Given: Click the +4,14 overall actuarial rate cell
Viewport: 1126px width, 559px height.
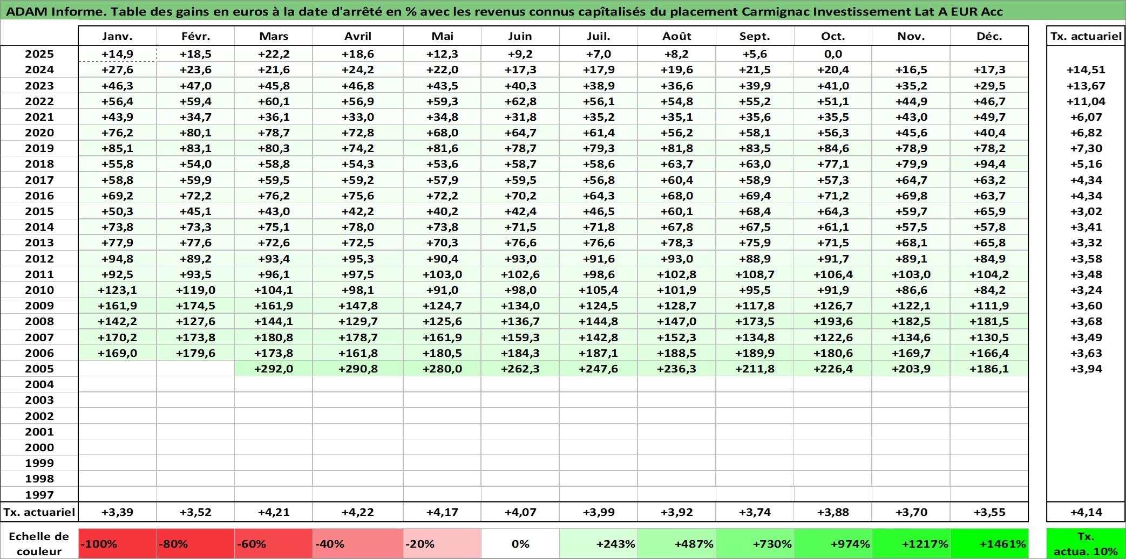Looking at the screenshot, I should [1086, 512].
